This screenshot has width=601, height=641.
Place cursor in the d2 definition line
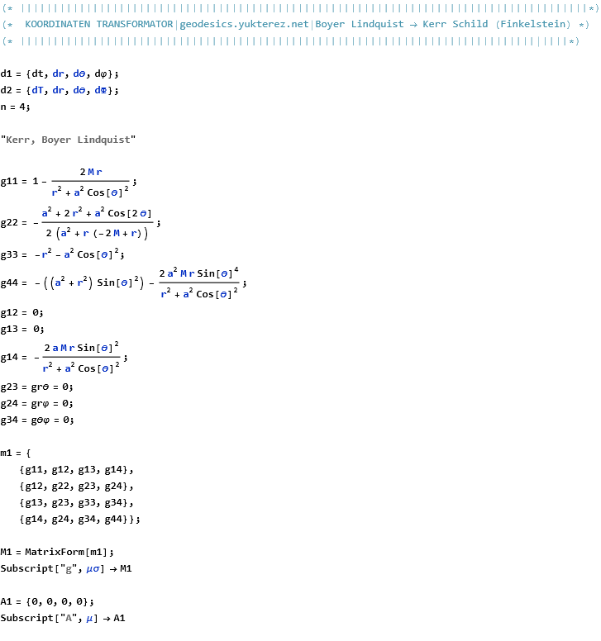(x=60, y=90)
